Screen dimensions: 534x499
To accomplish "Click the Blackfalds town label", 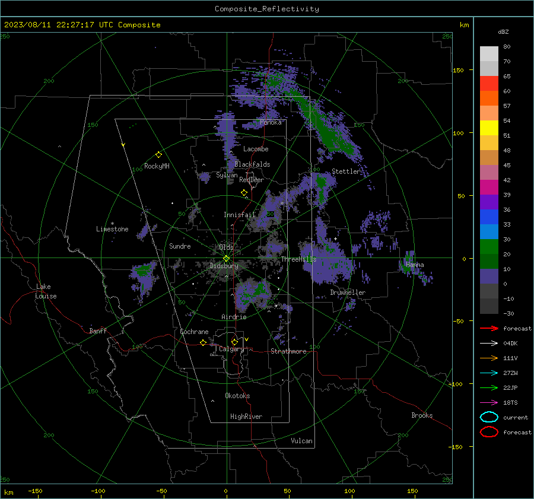I will 252,164.
